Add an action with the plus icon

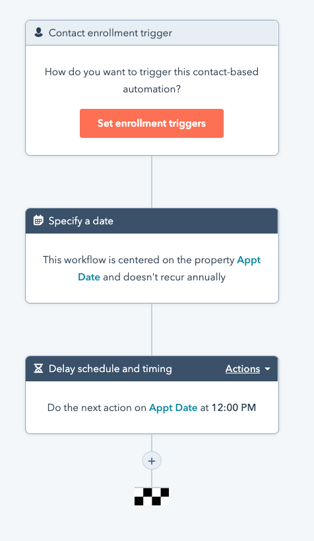(152, 461)
